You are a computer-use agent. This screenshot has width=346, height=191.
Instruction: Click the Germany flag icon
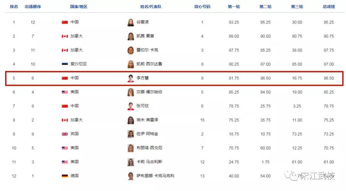point(65,176)
